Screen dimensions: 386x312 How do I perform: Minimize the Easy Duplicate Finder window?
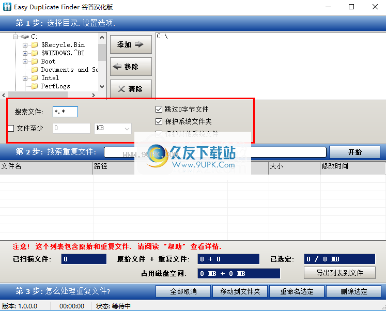click(x=328, y=7)
